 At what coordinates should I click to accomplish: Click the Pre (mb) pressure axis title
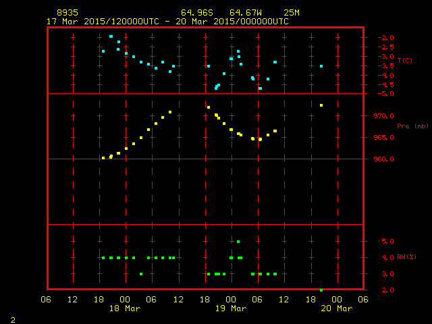(412, 126)
